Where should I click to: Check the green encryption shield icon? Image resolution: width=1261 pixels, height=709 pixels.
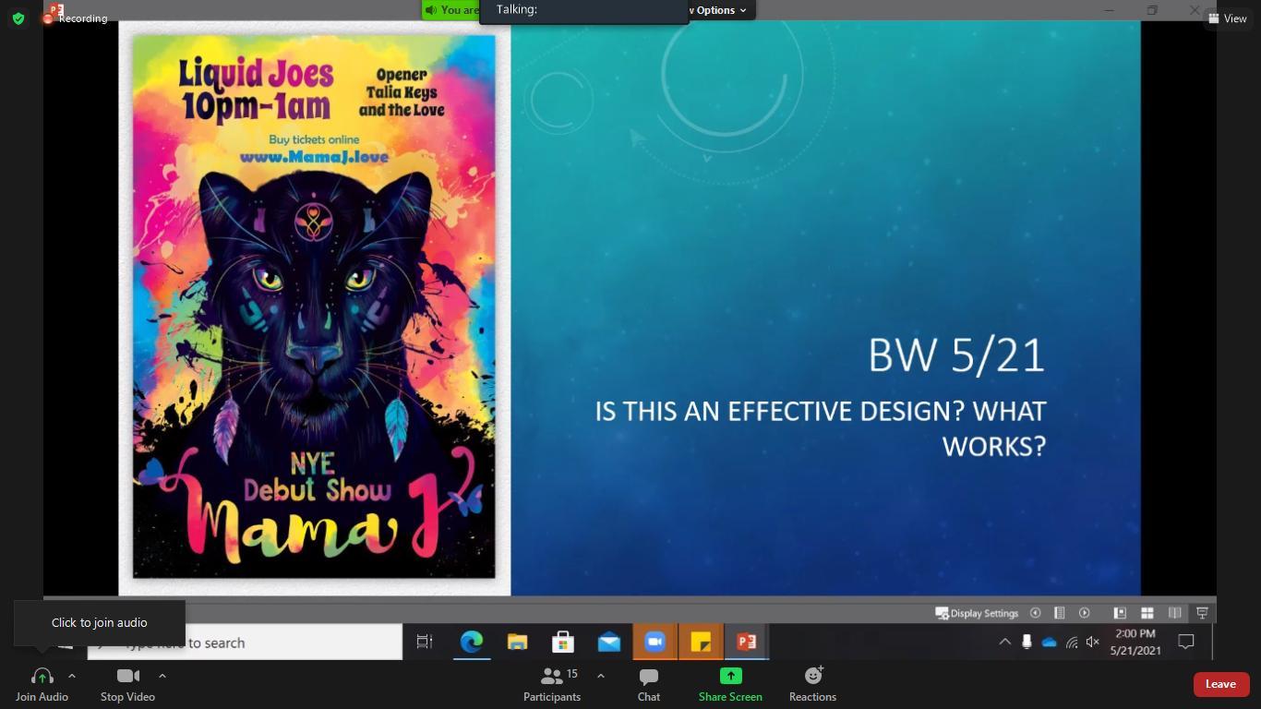[18, 18]
